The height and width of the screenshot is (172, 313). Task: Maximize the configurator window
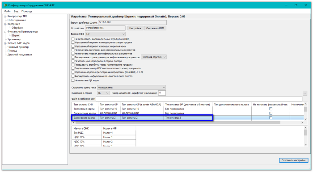point(296,5)
